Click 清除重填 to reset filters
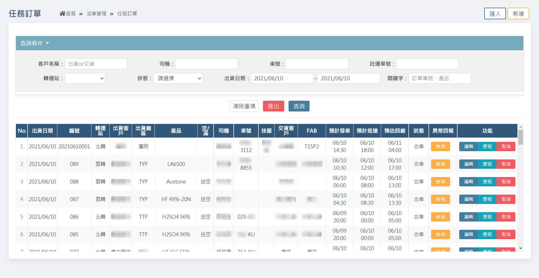Screen dimensions: 539x278 pos(244,106)
